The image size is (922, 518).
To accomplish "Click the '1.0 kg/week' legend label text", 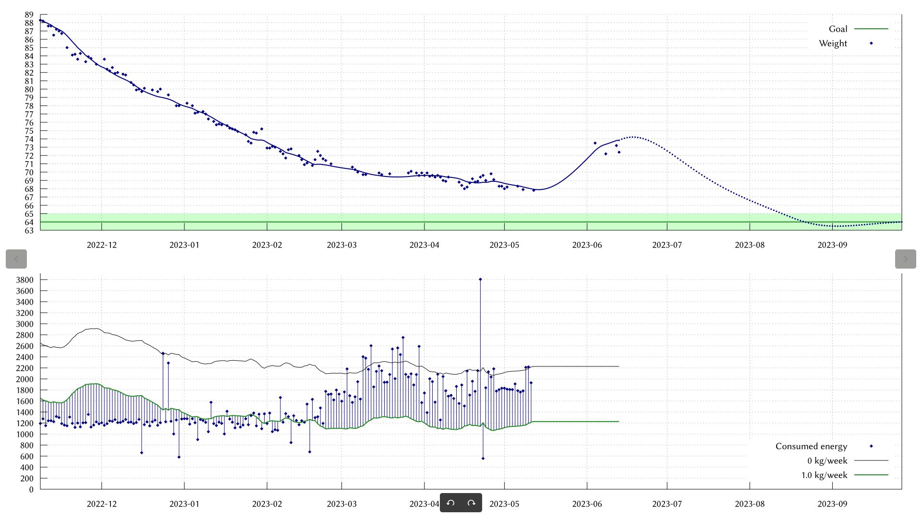I will pos(825,475).
